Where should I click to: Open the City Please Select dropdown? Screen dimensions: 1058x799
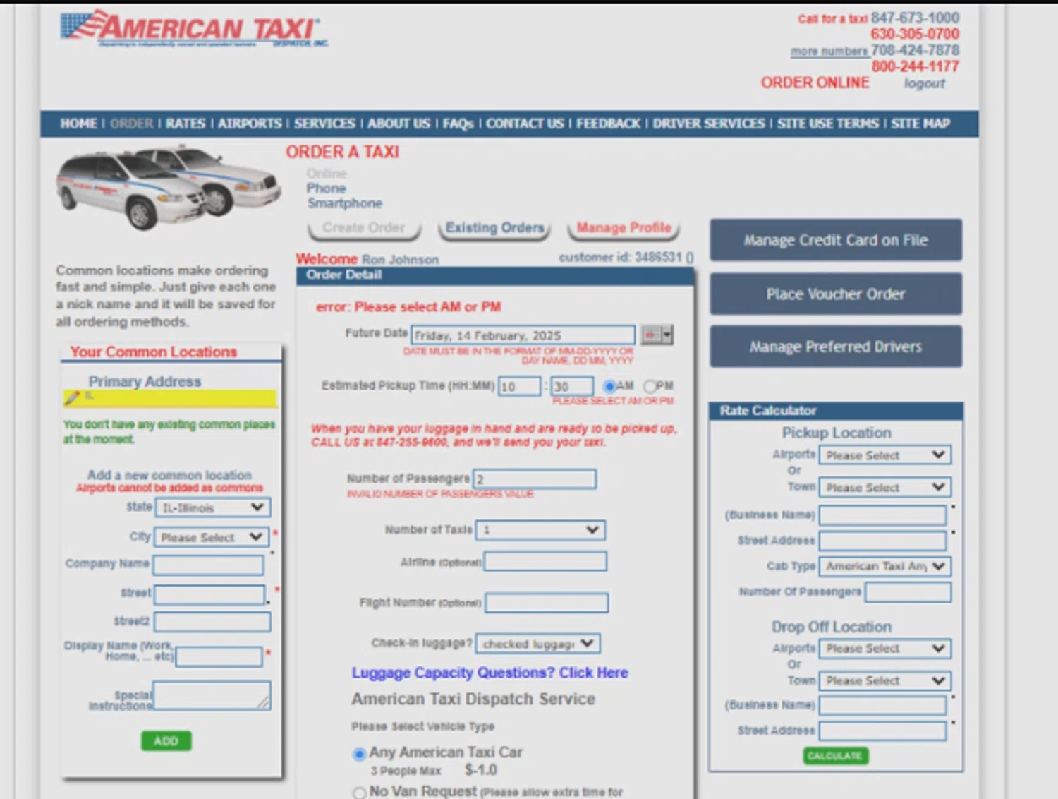(211, 537)
